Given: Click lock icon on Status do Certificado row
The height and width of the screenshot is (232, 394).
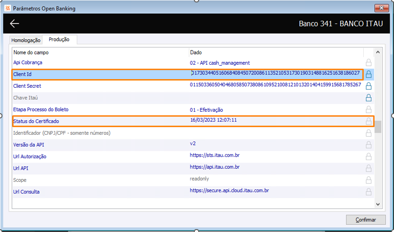Looking at the screenshot, I should (369, 121).
